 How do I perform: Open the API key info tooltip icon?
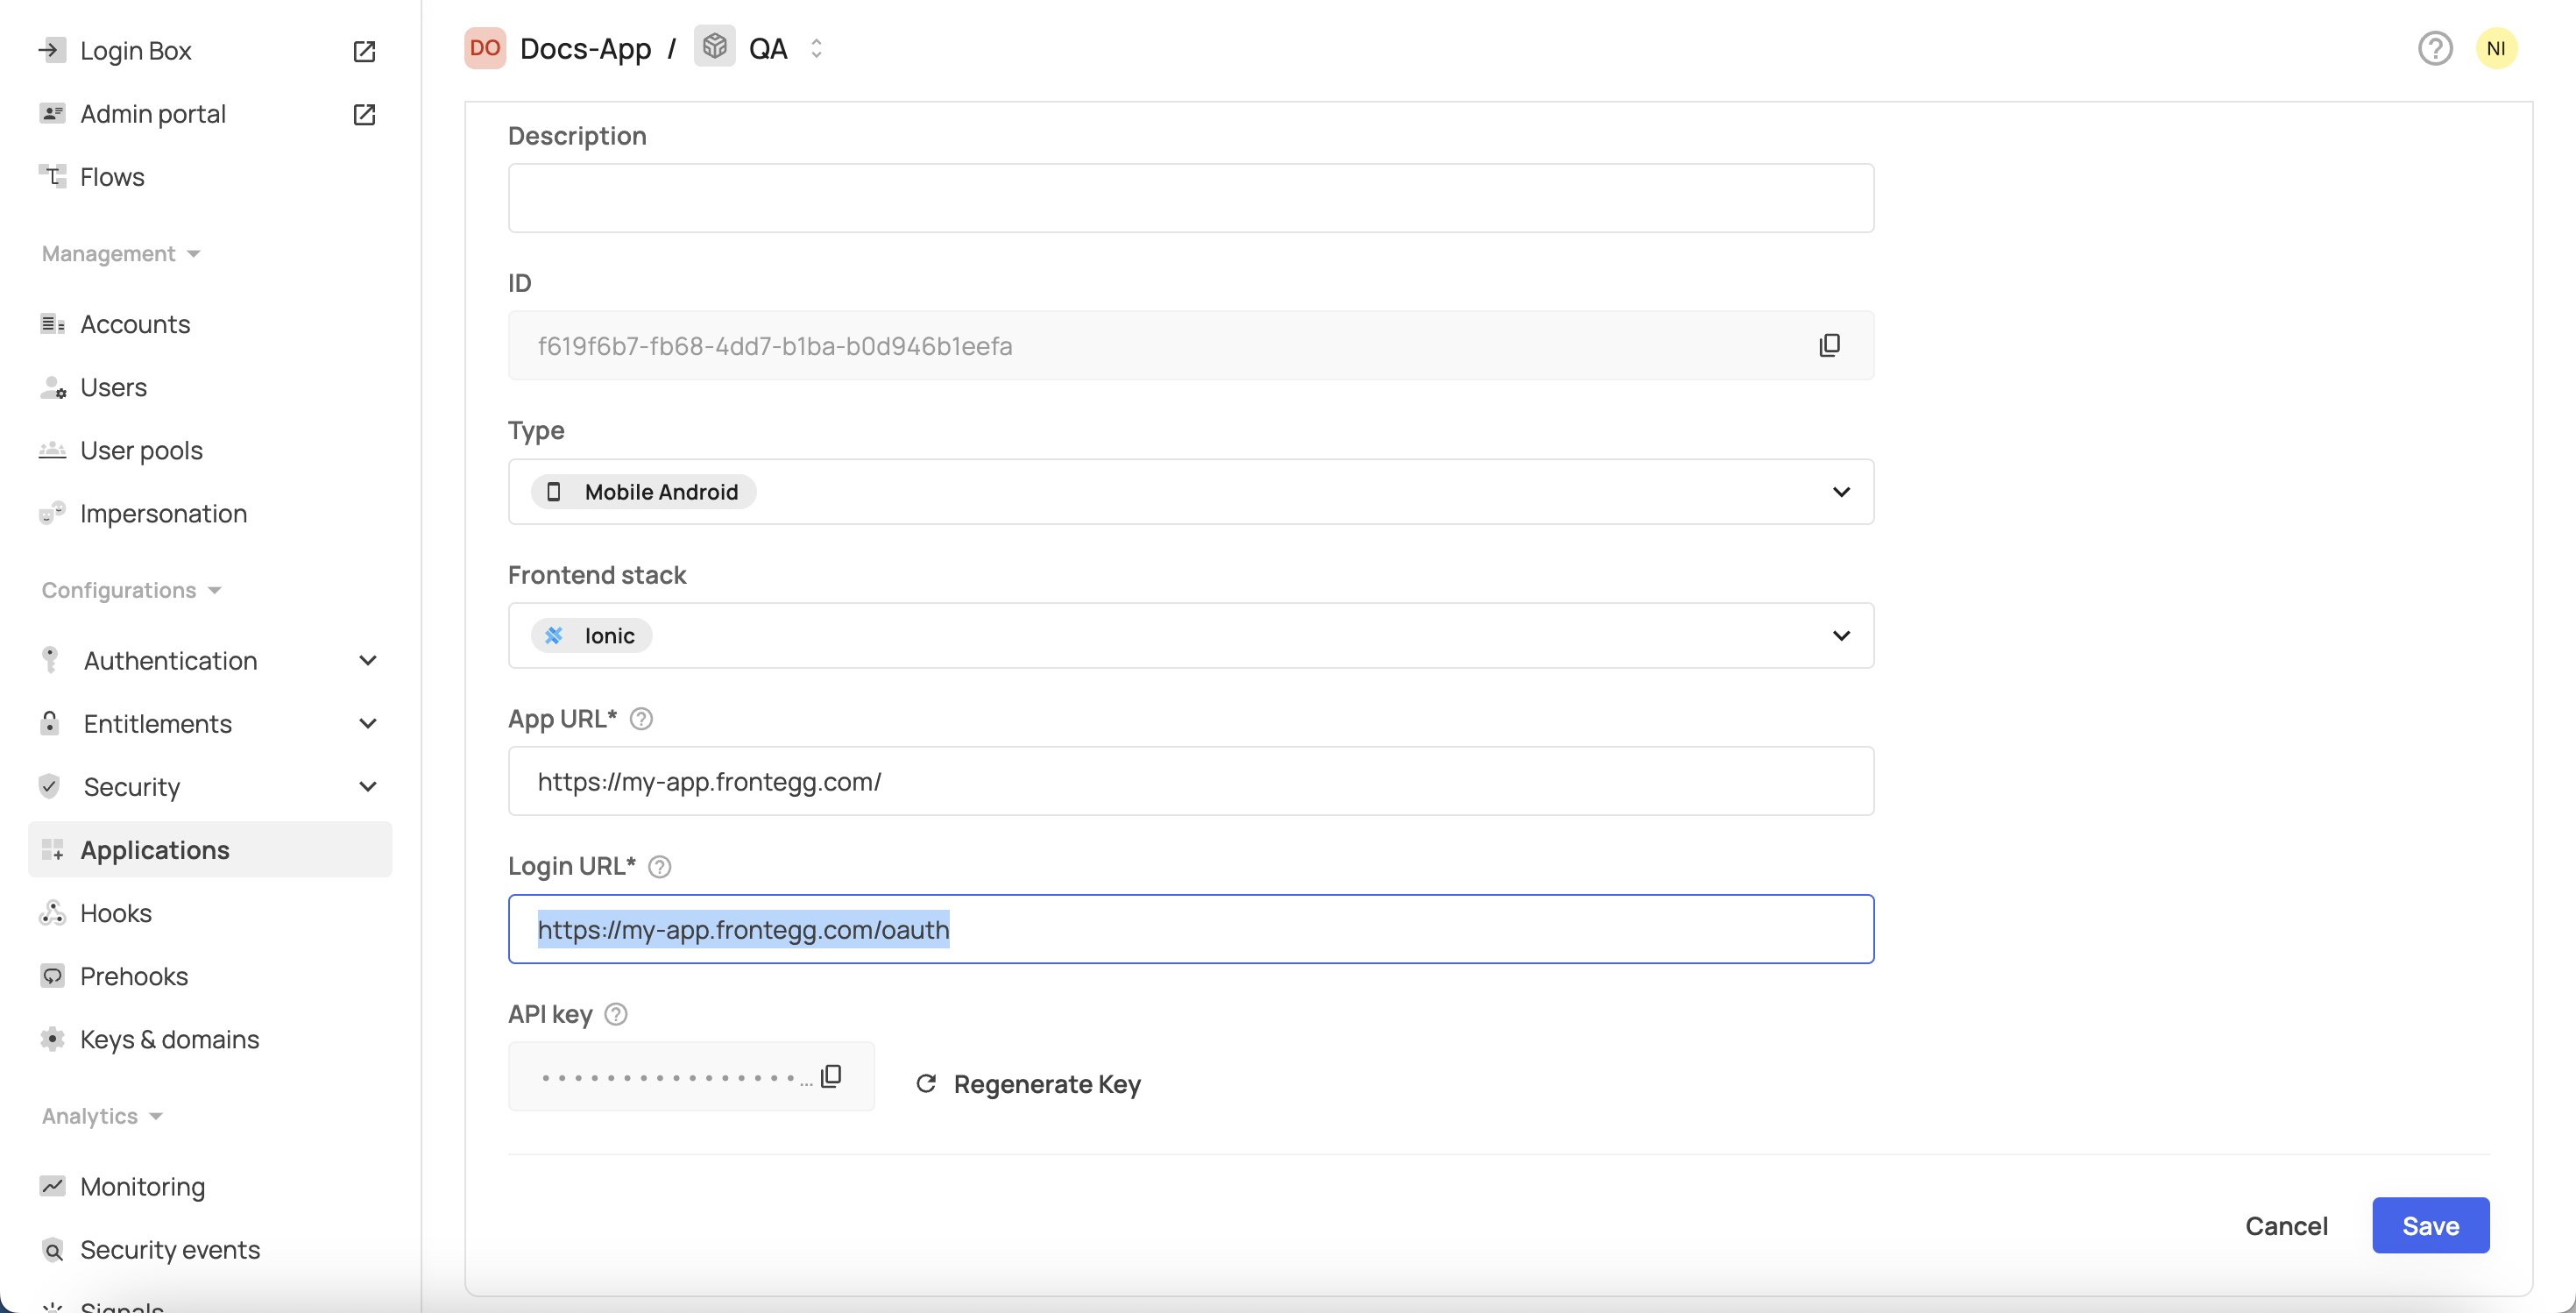[616, 1014]
